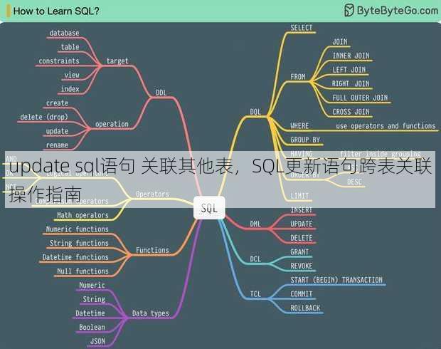Select the TCL branch label

(x=255, y=294)
